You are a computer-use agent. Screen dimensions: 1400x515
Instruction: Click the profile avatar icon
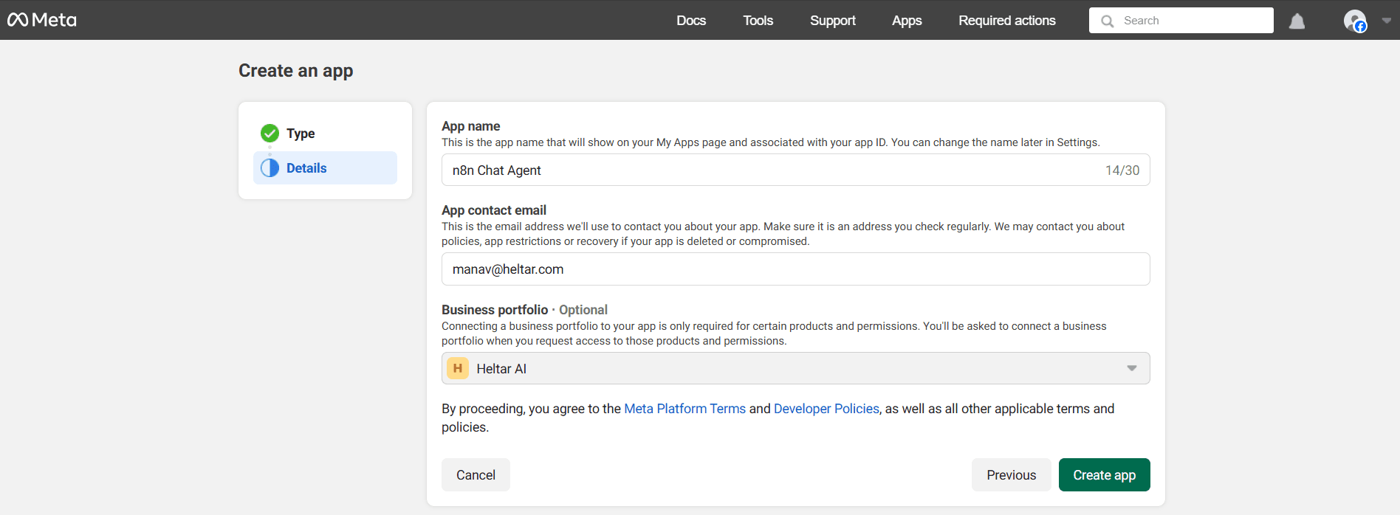[x=1354, y=21]
